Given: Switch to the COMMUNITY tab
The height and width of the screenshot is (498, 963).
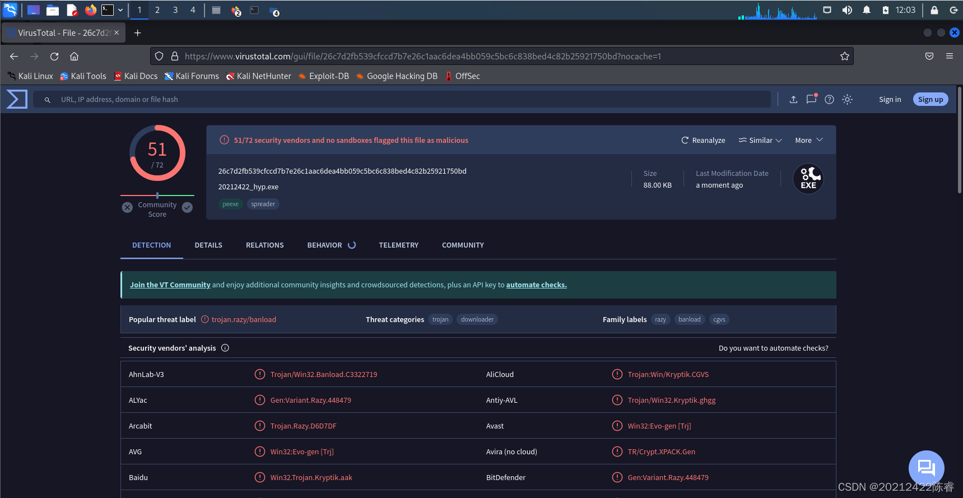Looking at the screenshot, I should (463, 245).
